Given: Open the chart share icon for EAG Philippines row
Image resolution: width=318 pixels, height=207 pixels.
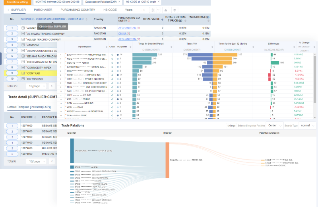Looking at the screenshot, I should (x=112, y=55).
